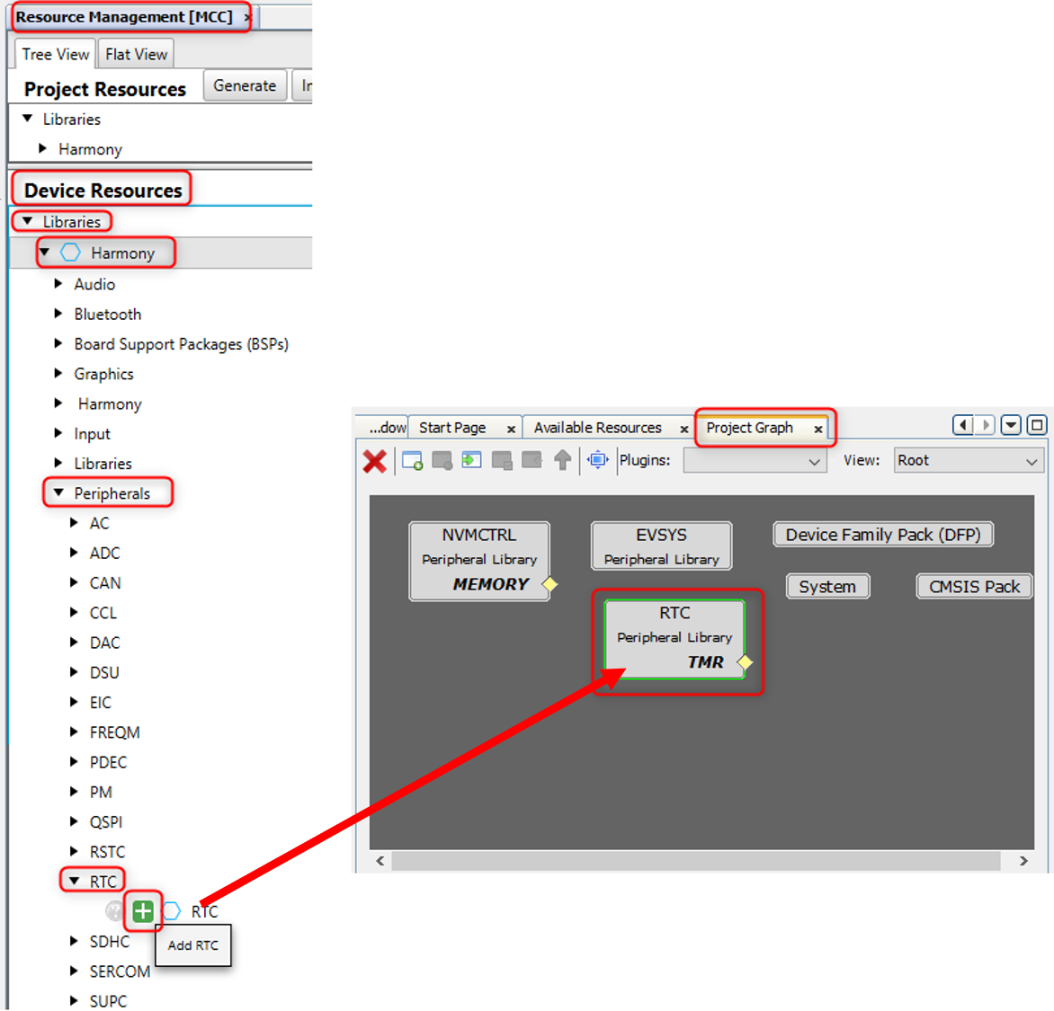Open the Available Resources tab
Screen dimensions: 1054x1011
coord(597,428)
